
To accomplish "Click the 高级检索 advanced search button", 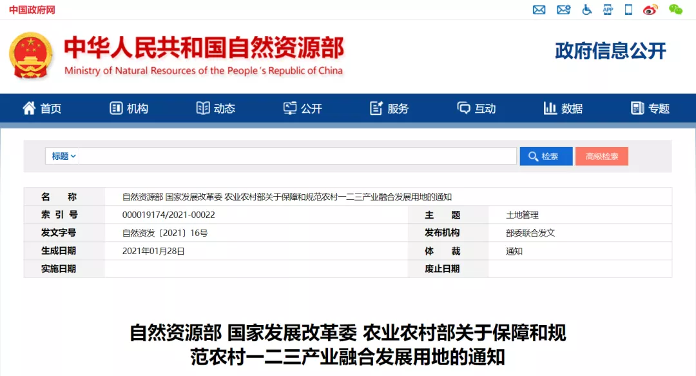I will coord(601,156).
